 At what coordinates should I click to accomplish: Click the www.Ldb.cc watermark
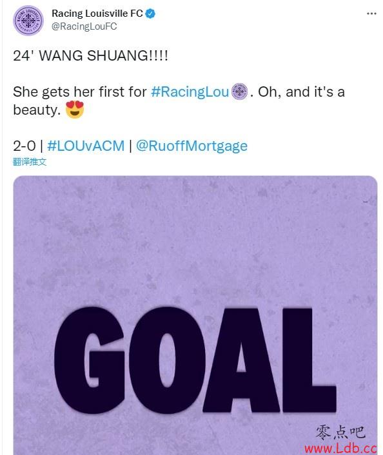point(340,449)
